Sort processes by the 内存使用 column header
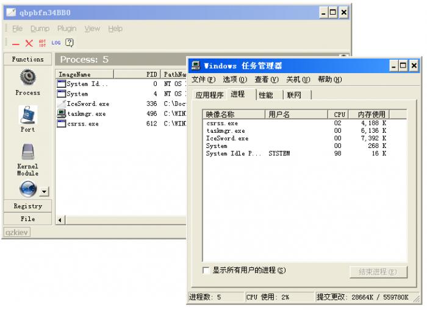 371,114
